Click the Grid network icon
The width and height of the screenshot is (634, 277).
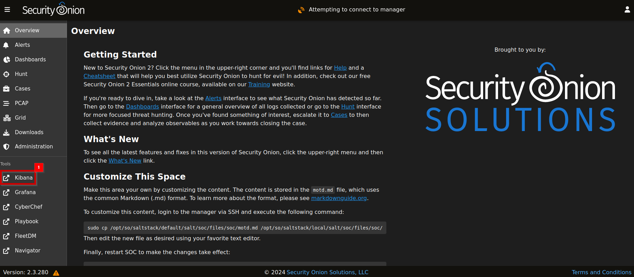click(x=7, y=118)
